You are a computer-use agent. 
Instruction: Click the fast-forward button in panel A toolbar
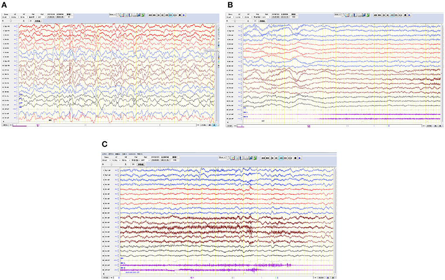[154, 15]
